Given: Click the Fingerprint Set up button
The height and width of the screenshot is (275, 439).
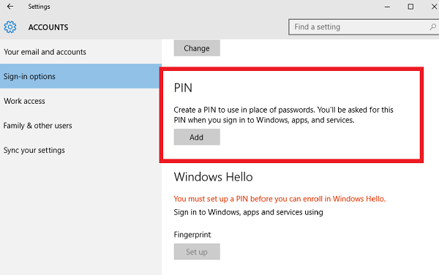Looking at the screenshot, I should [x=197, y=252].
